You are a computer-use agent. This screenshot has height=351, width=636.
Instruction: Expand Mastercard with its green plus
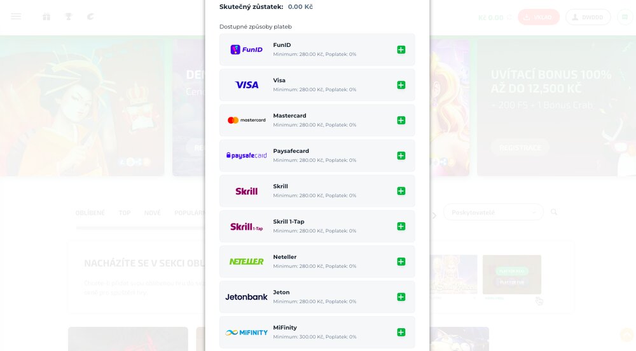(401, 121)
